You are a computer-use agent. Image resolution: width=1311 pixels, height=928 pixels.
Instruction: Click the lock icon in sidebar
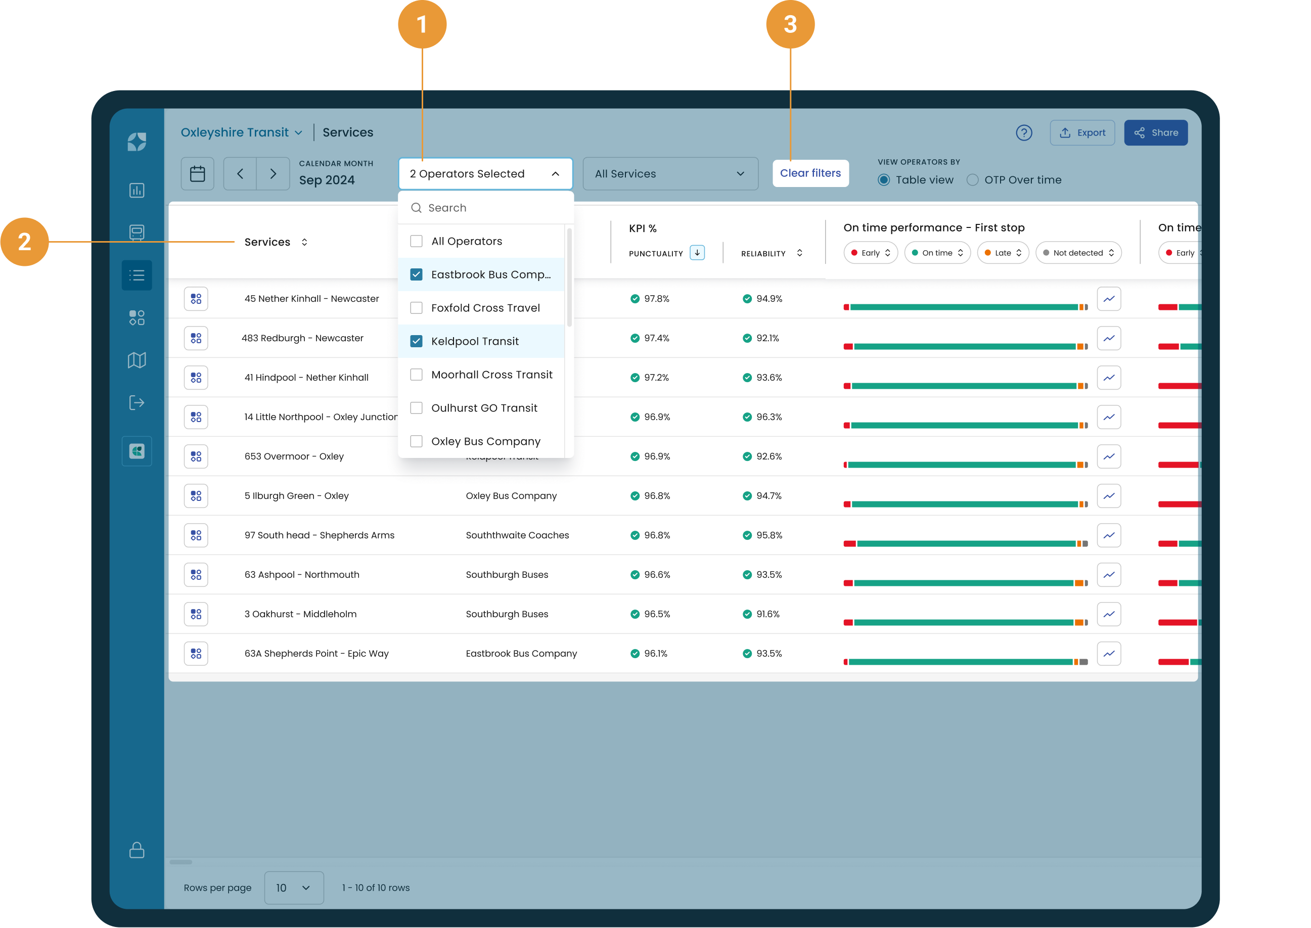pyautogui.click(x=137, y=850)
